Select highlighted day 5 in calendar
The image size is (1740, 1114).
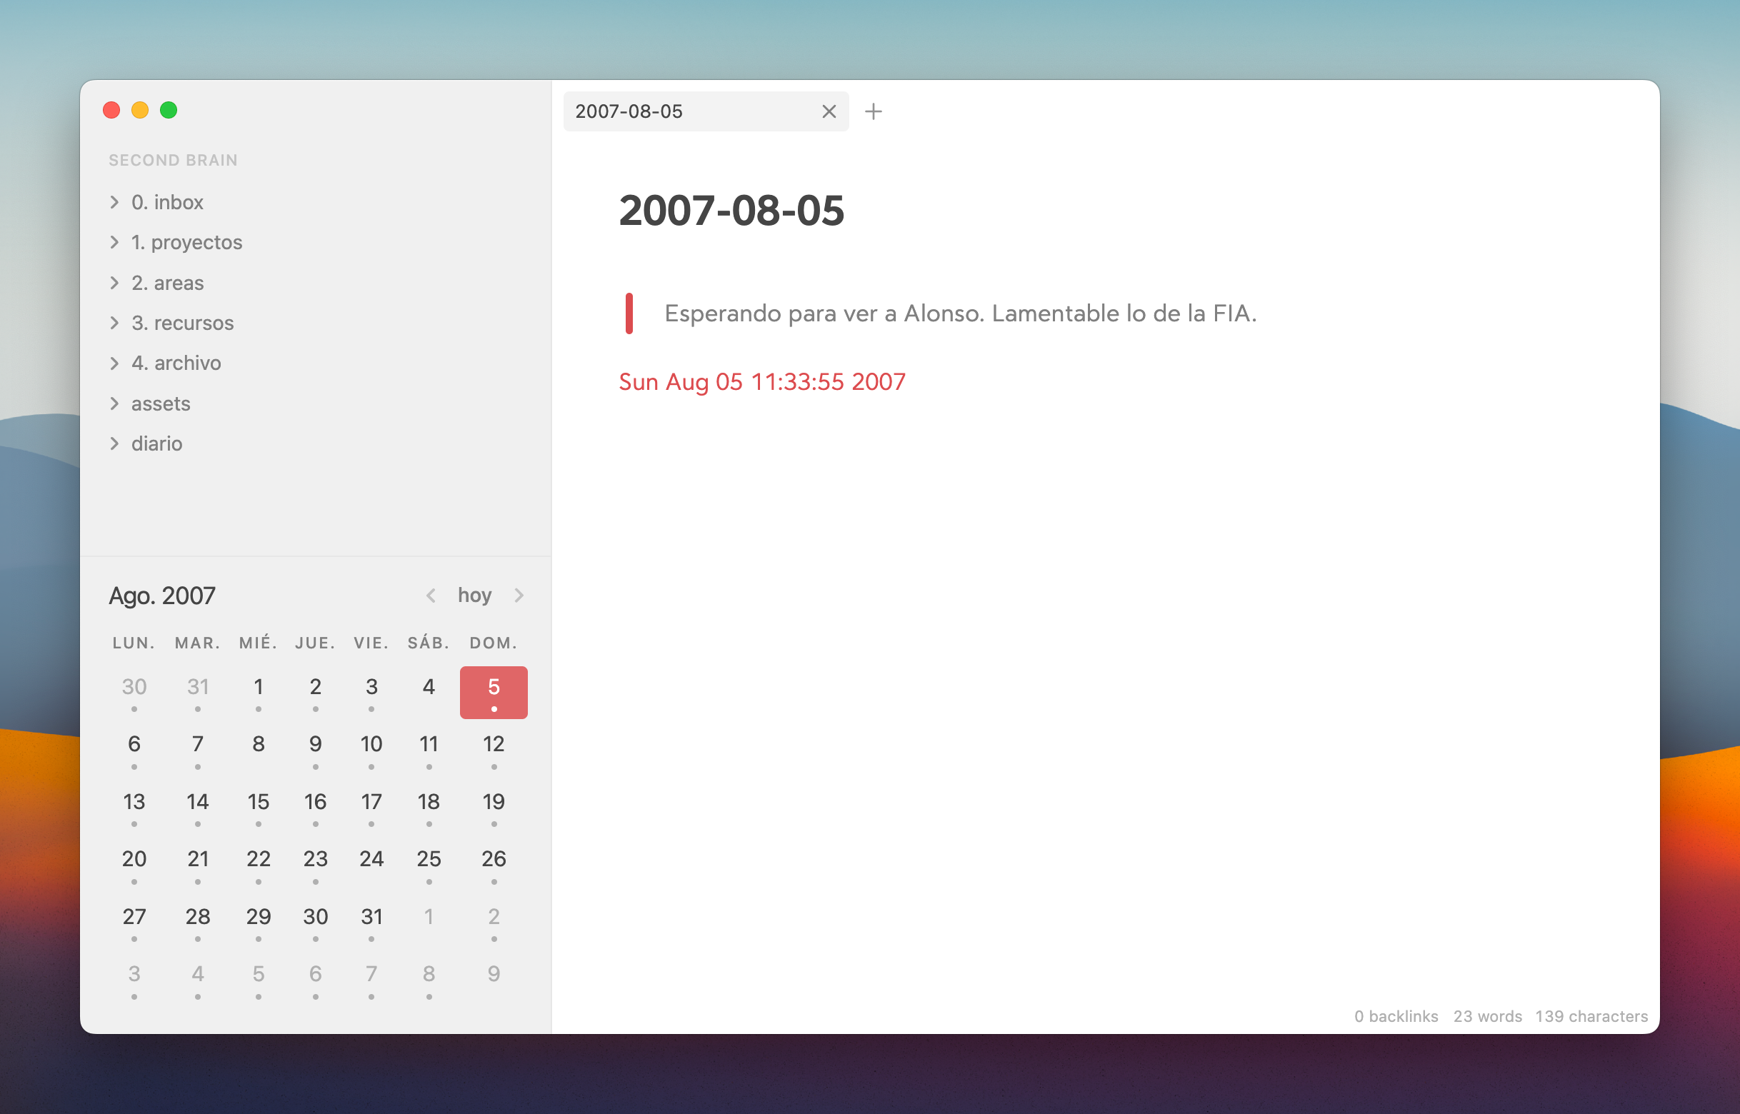click(x=494, y=691)
